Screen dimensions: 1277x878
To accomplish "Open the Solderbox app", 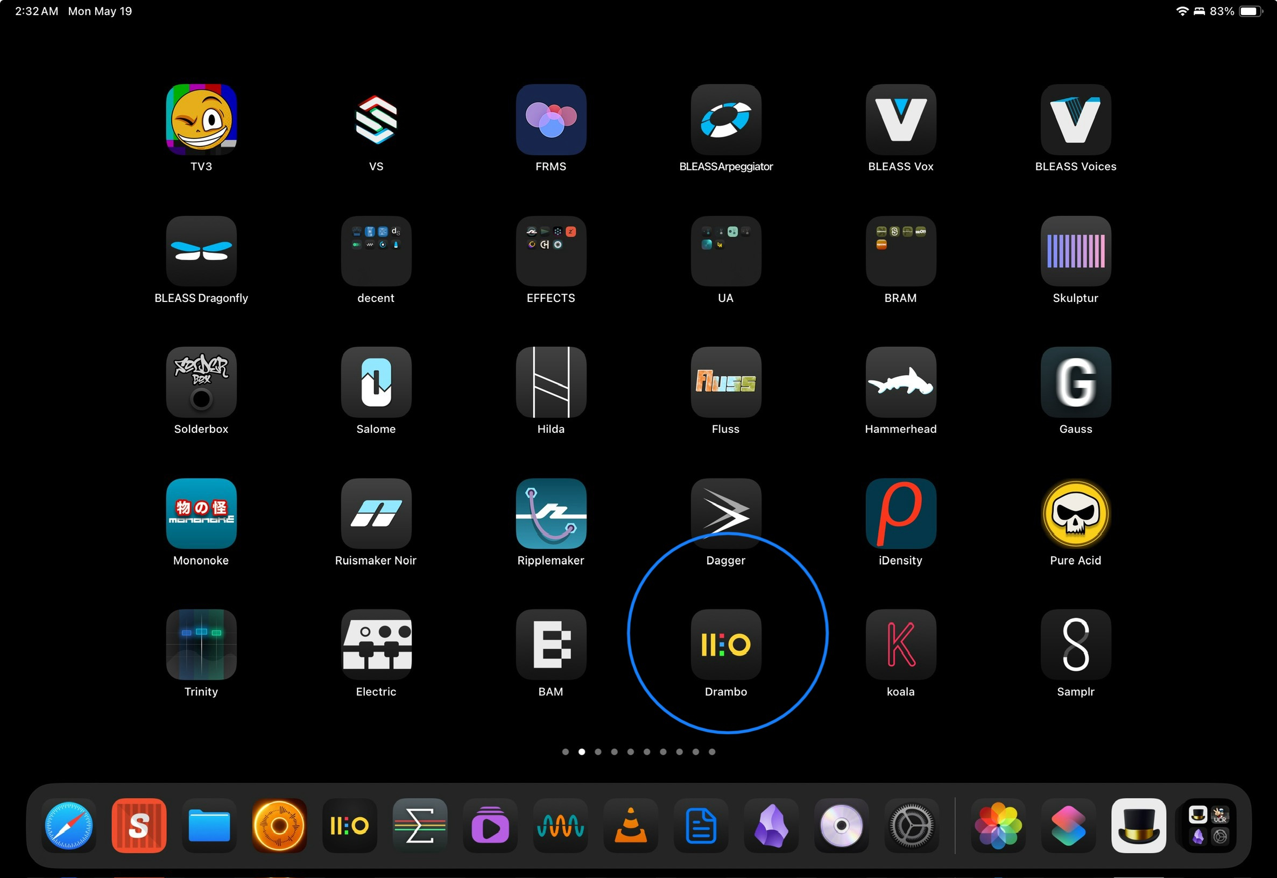I will tap(201, 382).
